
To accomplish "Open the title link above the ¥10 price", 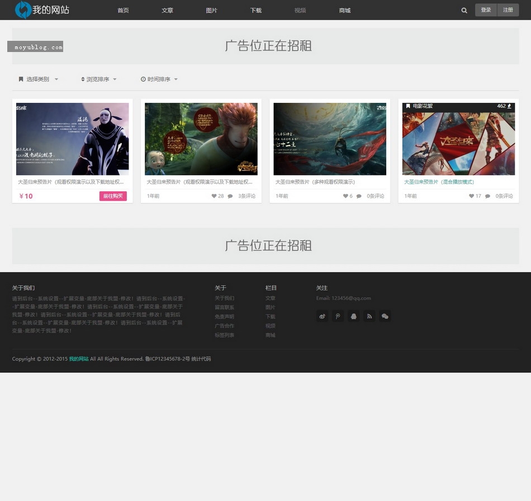I will click(x=71, y=182).
